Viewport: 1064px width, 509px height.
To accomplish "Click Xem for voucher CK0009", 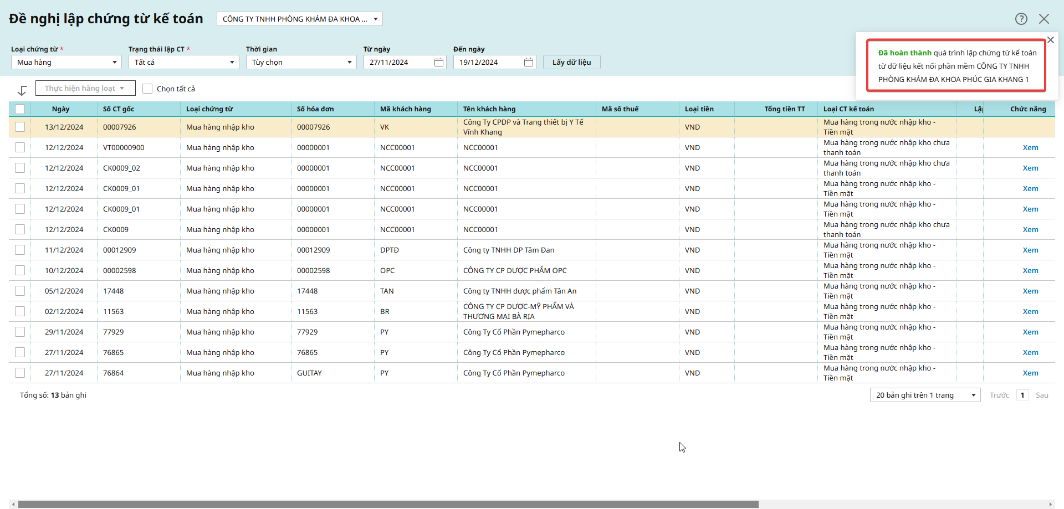I will coord(1030,229).
